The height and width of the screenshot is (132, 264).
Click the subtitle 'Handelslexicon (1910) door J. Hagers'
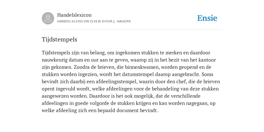pos(94,21)
